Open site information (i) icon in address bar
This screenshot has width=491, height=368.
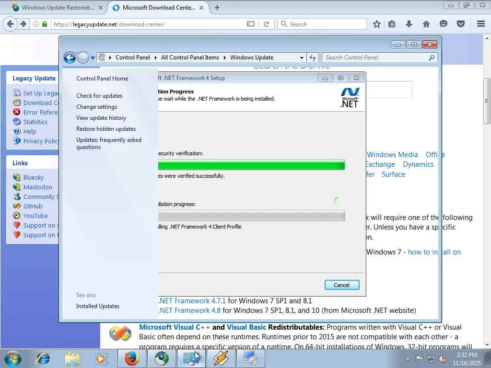[x=36, y=24]
